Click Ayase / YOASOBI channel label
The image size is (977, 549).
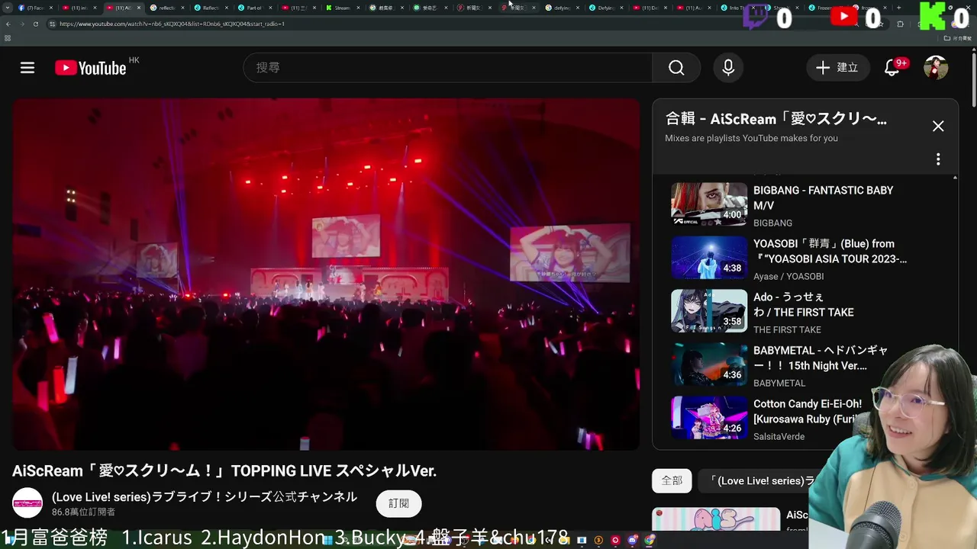(x=788, y=276)
